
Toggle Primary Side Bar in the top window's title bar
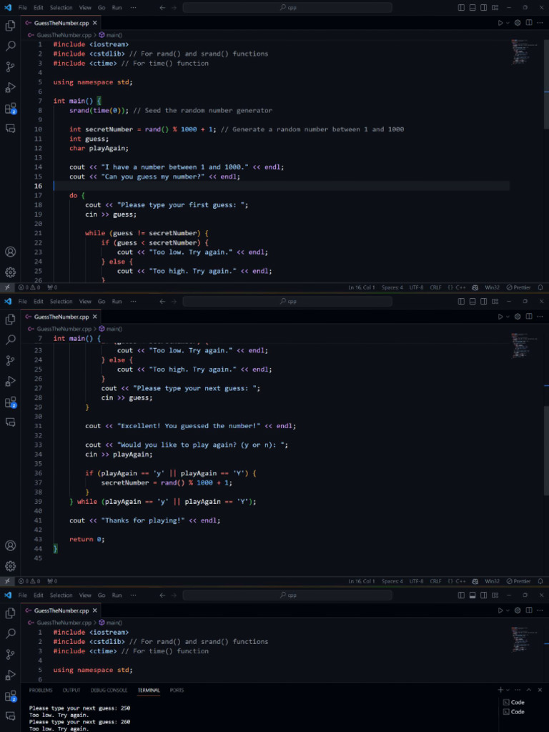461,7
